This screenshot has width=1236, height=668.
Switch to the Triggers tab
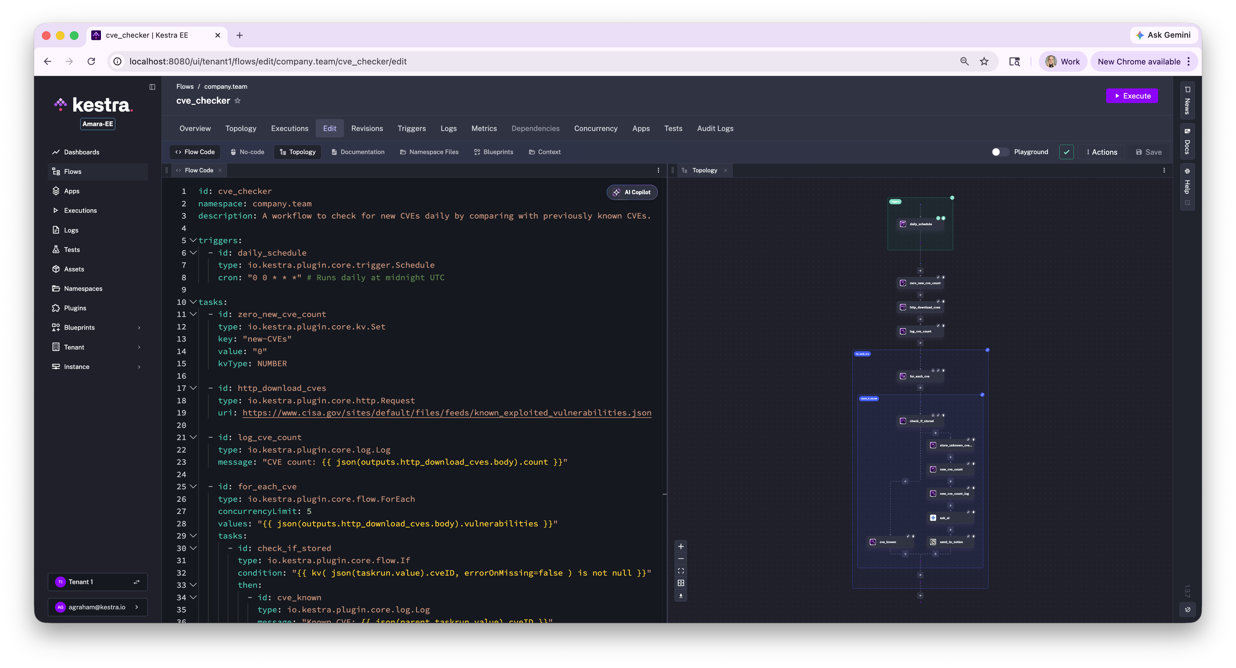[412, 129]
